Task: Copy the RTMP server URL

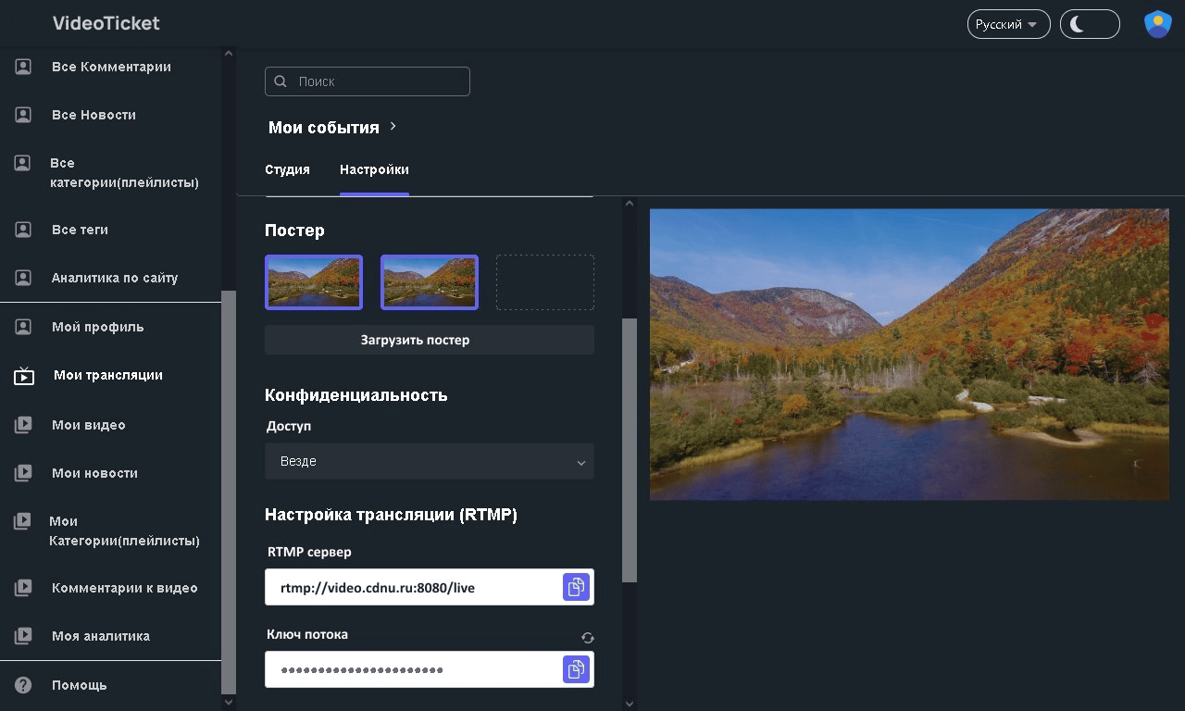Action: tap(576, 587)
